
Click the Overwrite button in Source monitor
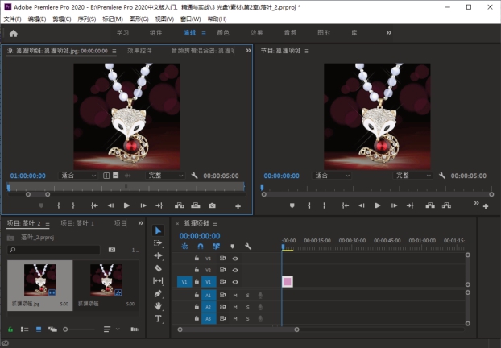[196, 205]
